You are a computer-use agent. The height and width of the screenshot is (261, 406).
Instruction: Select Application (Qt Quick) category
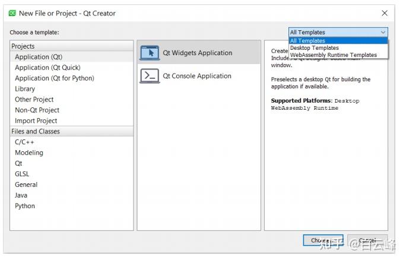coord(47,68)
